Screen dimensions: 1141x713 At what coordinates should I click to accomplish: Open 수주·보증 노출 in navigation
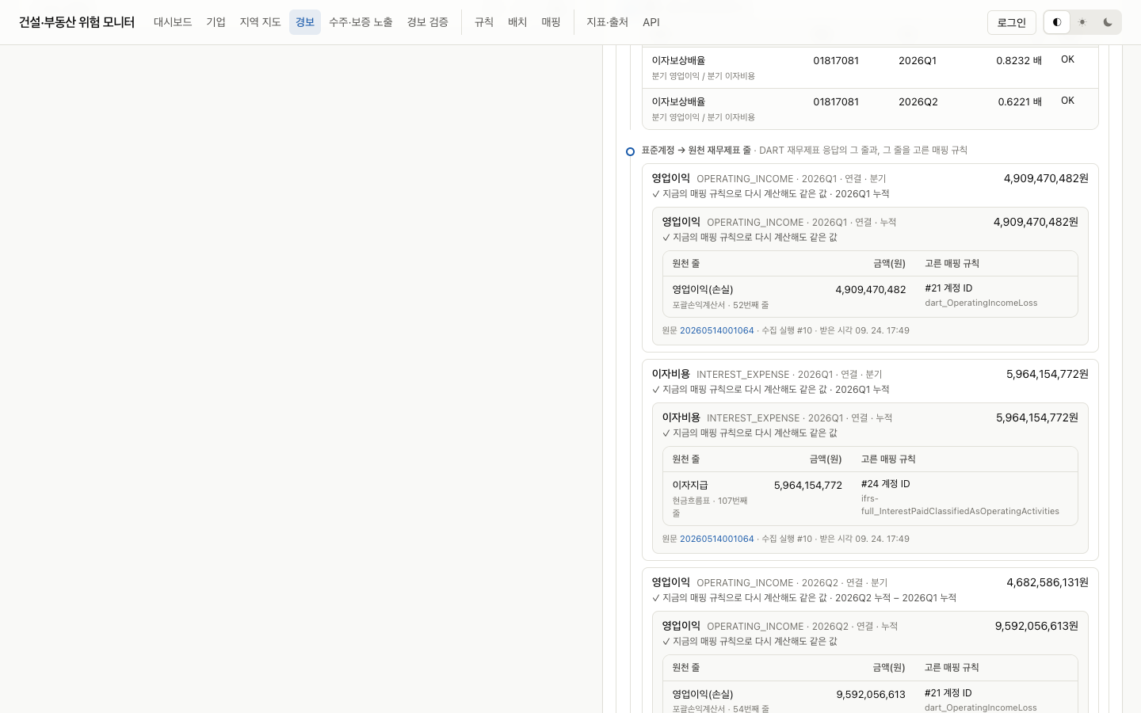coord(361,22)
